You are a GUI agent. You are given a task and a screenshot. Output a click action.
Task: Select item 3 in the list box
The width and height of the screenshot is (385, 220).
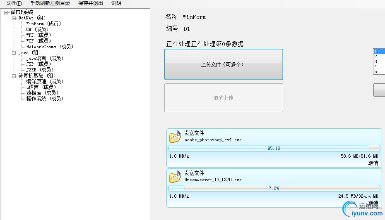coord(379,62)
